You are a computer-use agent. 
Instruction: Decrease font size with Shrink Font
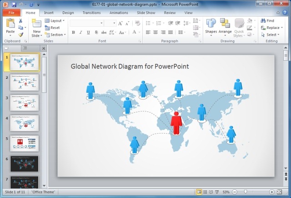(127, 23)
